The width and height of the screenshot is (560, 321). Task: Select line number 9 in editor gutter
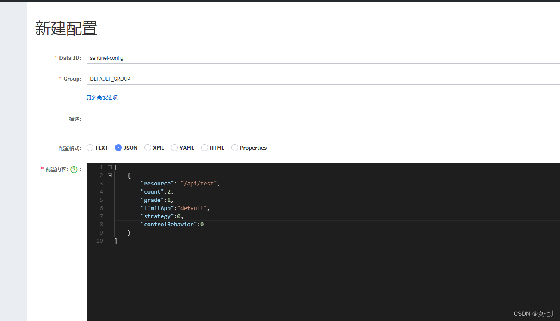(x=101, y=233)
